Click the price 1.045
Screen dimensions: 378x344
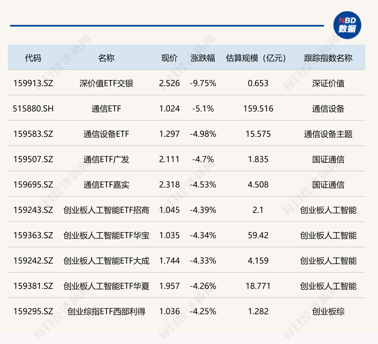[169, 210]
